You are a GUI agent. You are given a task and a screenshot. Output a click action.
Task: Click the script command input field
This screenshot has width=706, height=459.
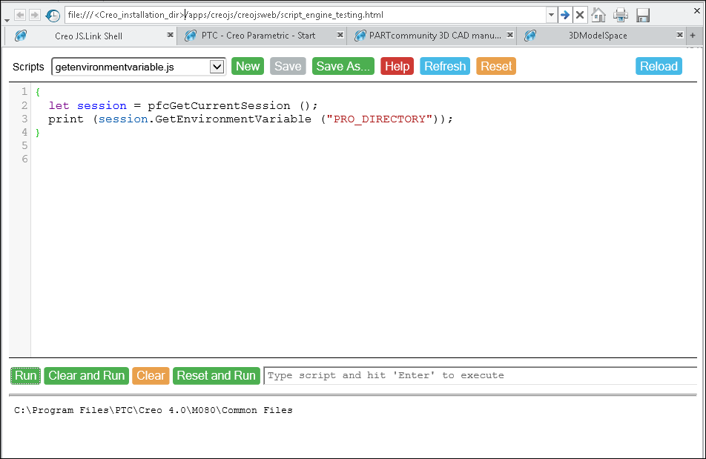480,376
